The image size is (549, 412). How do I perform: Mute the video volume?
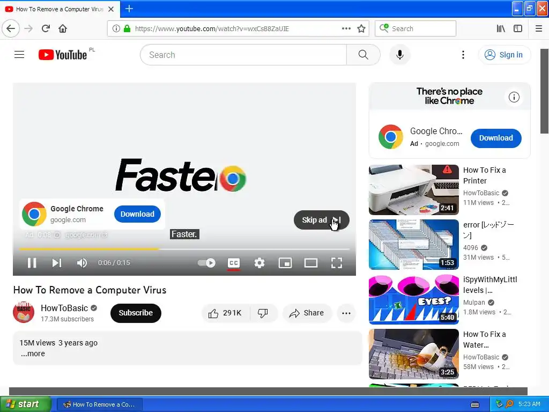(x=82, y=263)
